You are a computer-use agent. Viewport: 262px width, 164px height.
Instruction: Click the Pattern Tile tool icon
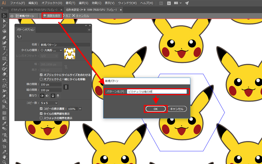(19, 37)
